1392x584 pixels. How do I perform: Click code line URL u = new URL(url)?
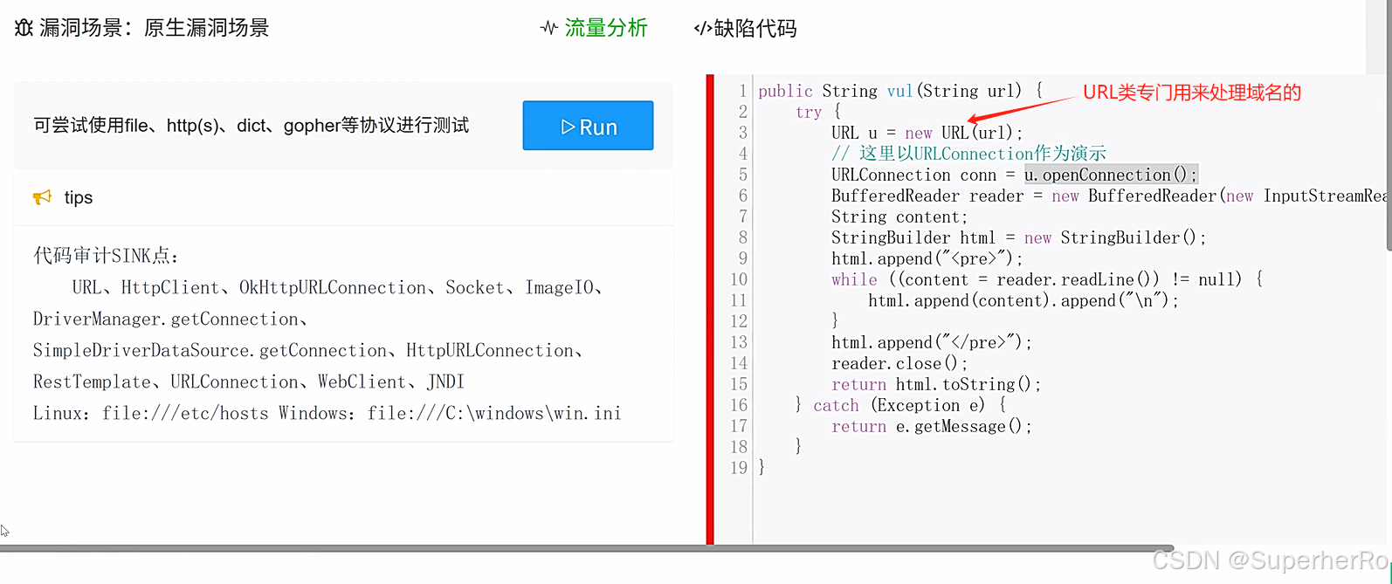[x=927, y=133]
